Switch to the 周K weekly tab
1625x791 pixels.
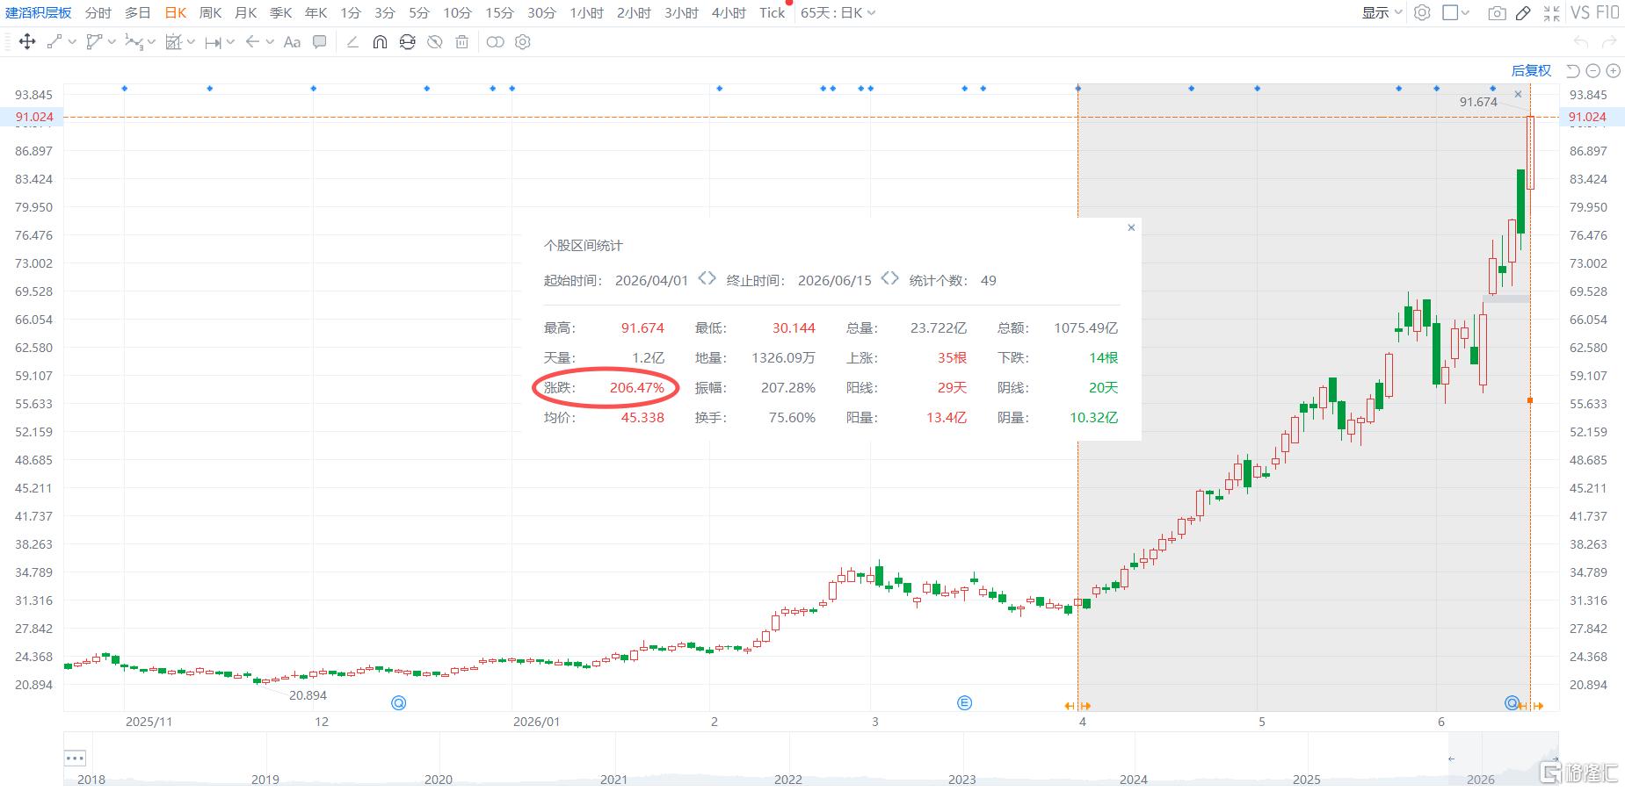(211, 13)
